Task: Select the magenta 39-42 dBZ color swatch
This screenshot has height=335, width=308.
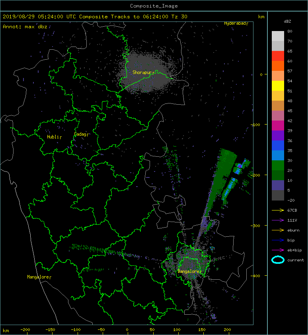Action: click(x=278, y=126)
